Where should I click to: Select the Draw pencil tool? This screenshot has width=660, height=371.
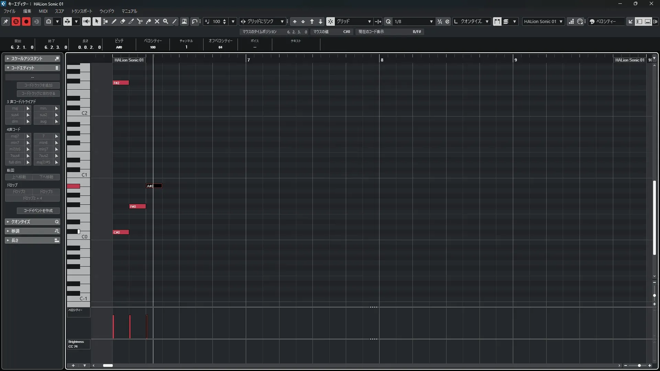click(x=114, y=21)
